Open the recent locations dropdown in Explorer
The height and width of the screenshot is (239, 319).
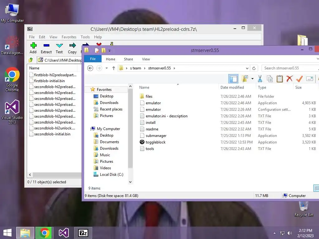[107, 68]
